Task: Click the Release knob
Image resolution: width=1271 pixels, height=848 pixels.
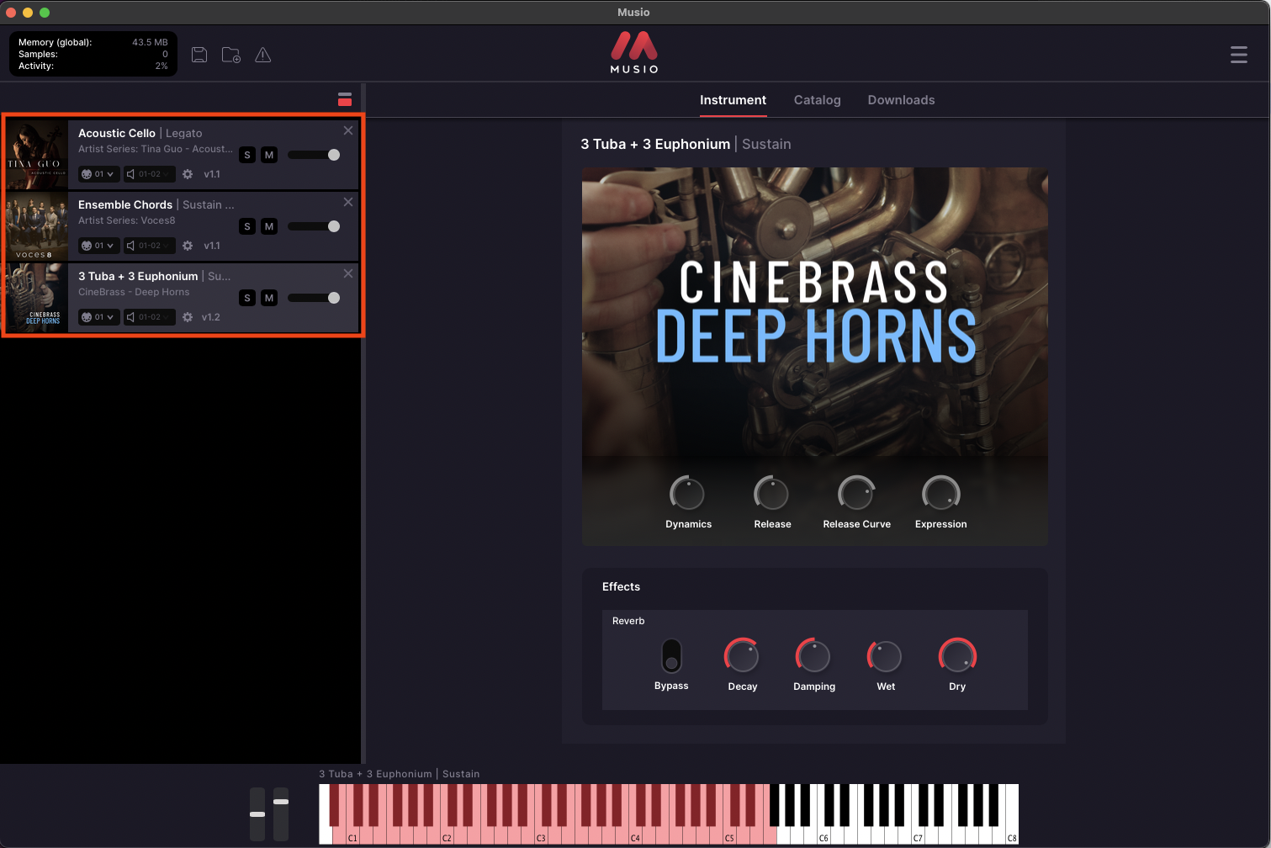Action: point(771,494)
